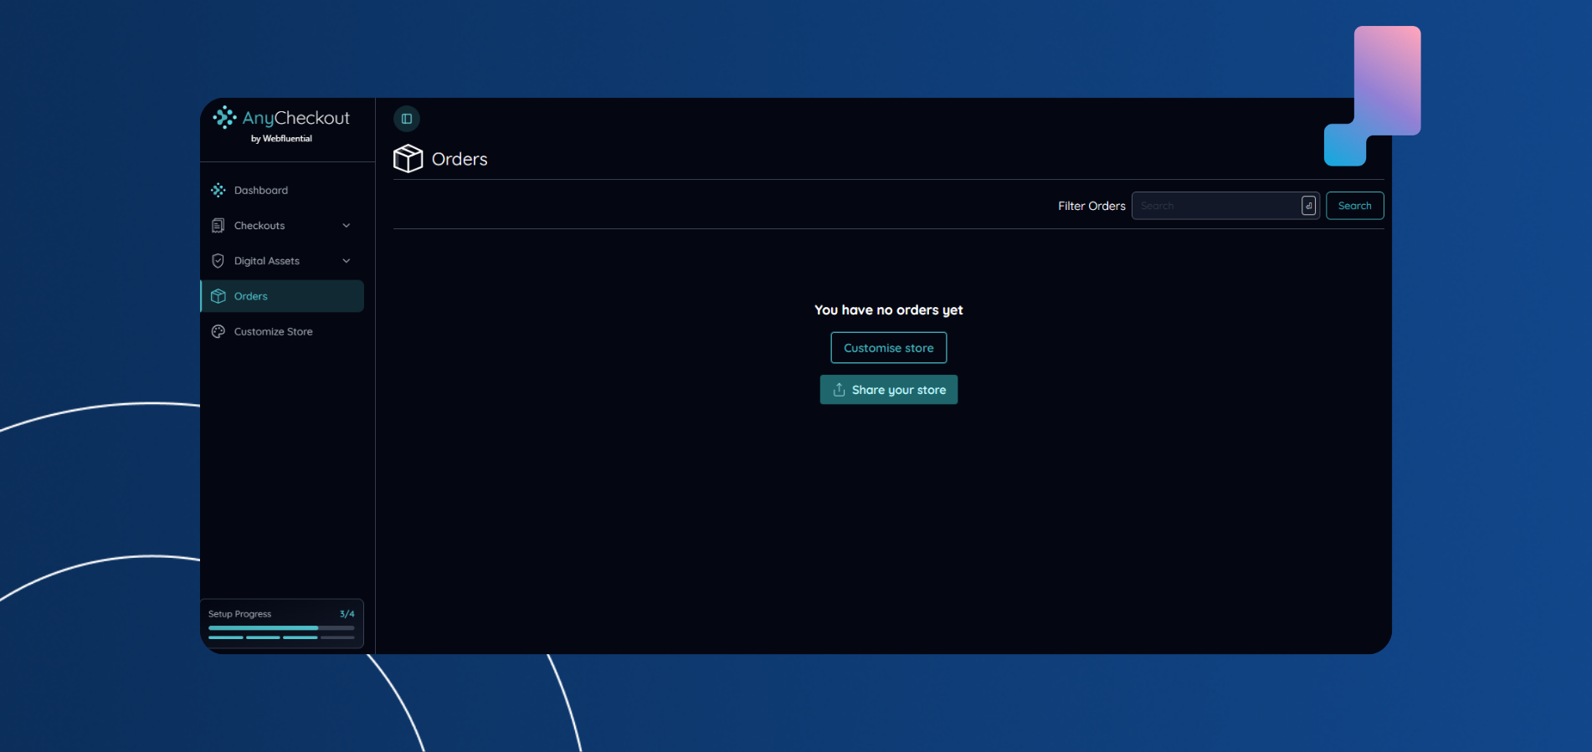Click the Digital Assets shield icon

point(218,261)
